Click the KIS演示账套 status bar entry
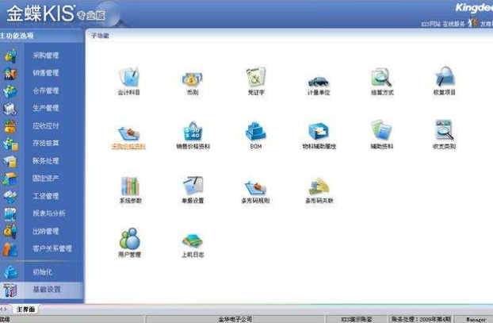 357,319
